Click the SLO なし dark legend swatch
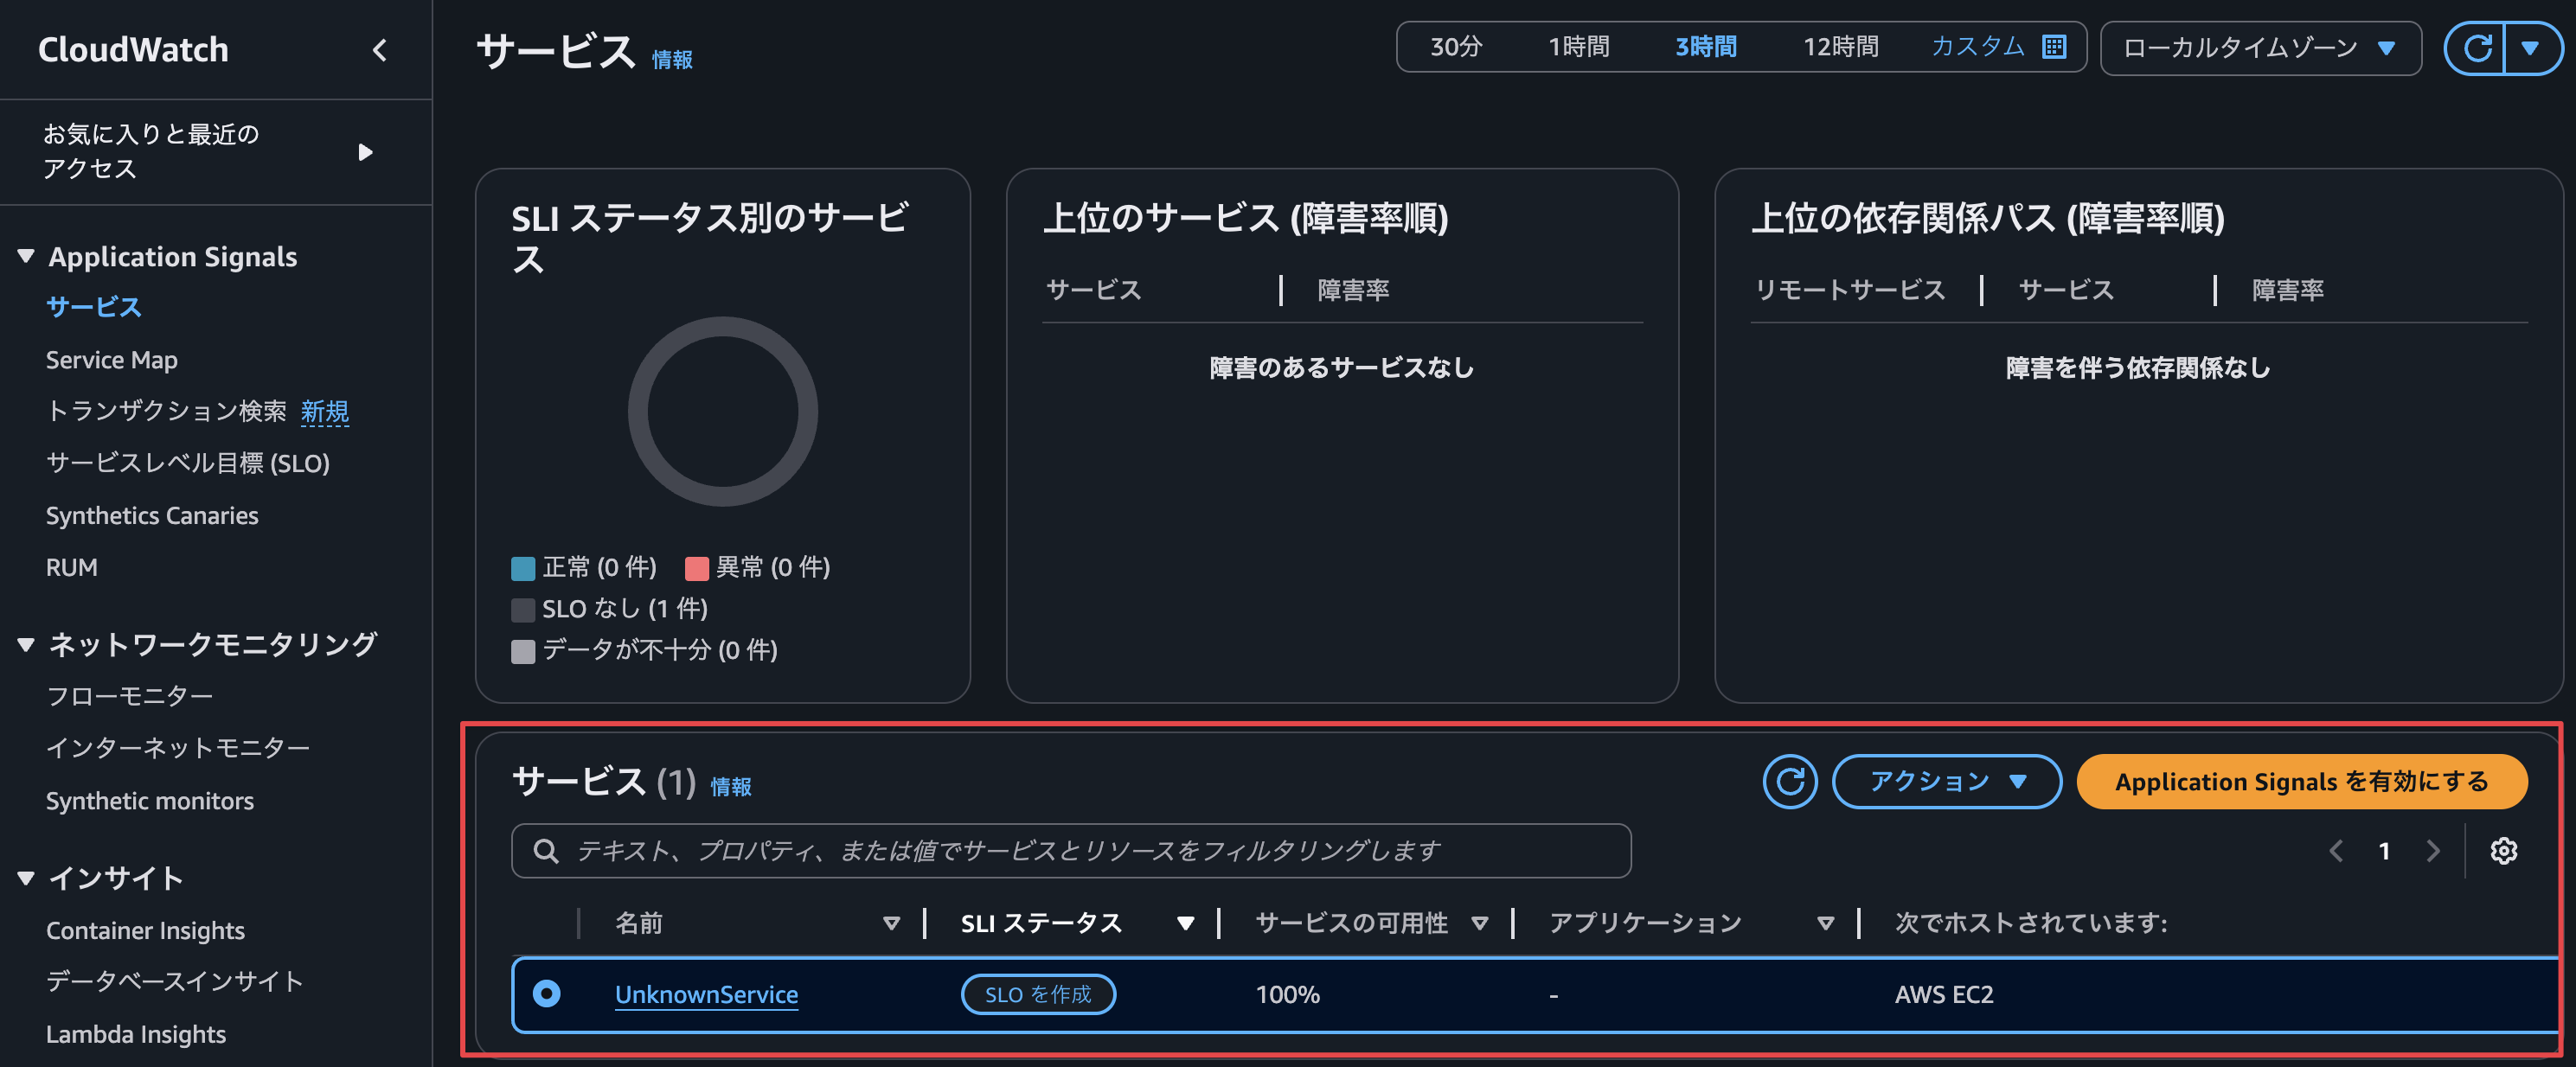This screenshot has height=1067, width=2576. (523, 610)
